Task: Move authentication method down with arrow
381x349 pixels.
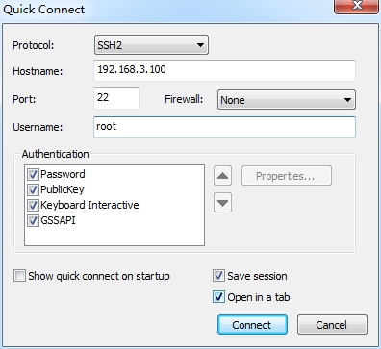Action: click(x=222, y=203)
